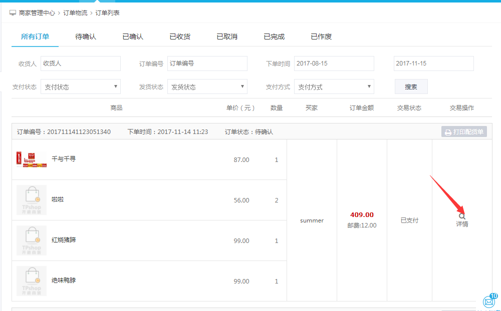Click the 啦啦 product placeholder image
The width and height of the screenshot is (501, 311).
click(x=32, y=200)
